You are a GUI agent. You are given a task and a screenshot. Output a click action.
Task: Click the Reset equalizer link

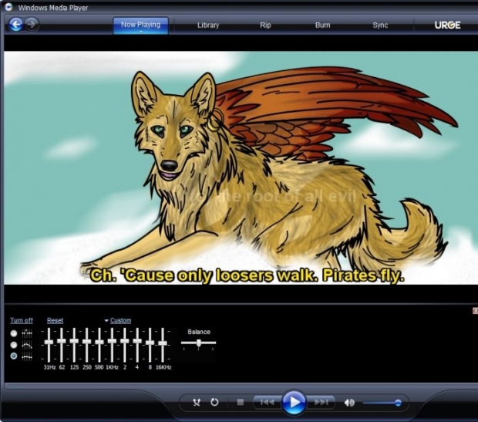(x=55, y=320)
